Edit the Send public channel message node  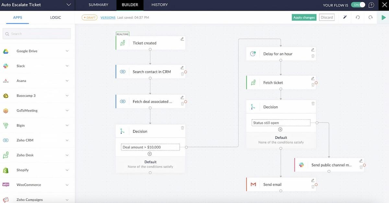click(x=361, y=161)
